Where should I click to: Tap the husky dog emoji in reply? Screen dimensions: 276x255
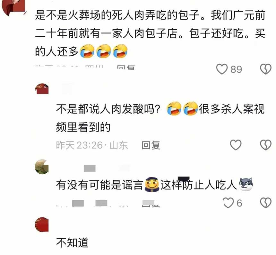click(246, 185)
